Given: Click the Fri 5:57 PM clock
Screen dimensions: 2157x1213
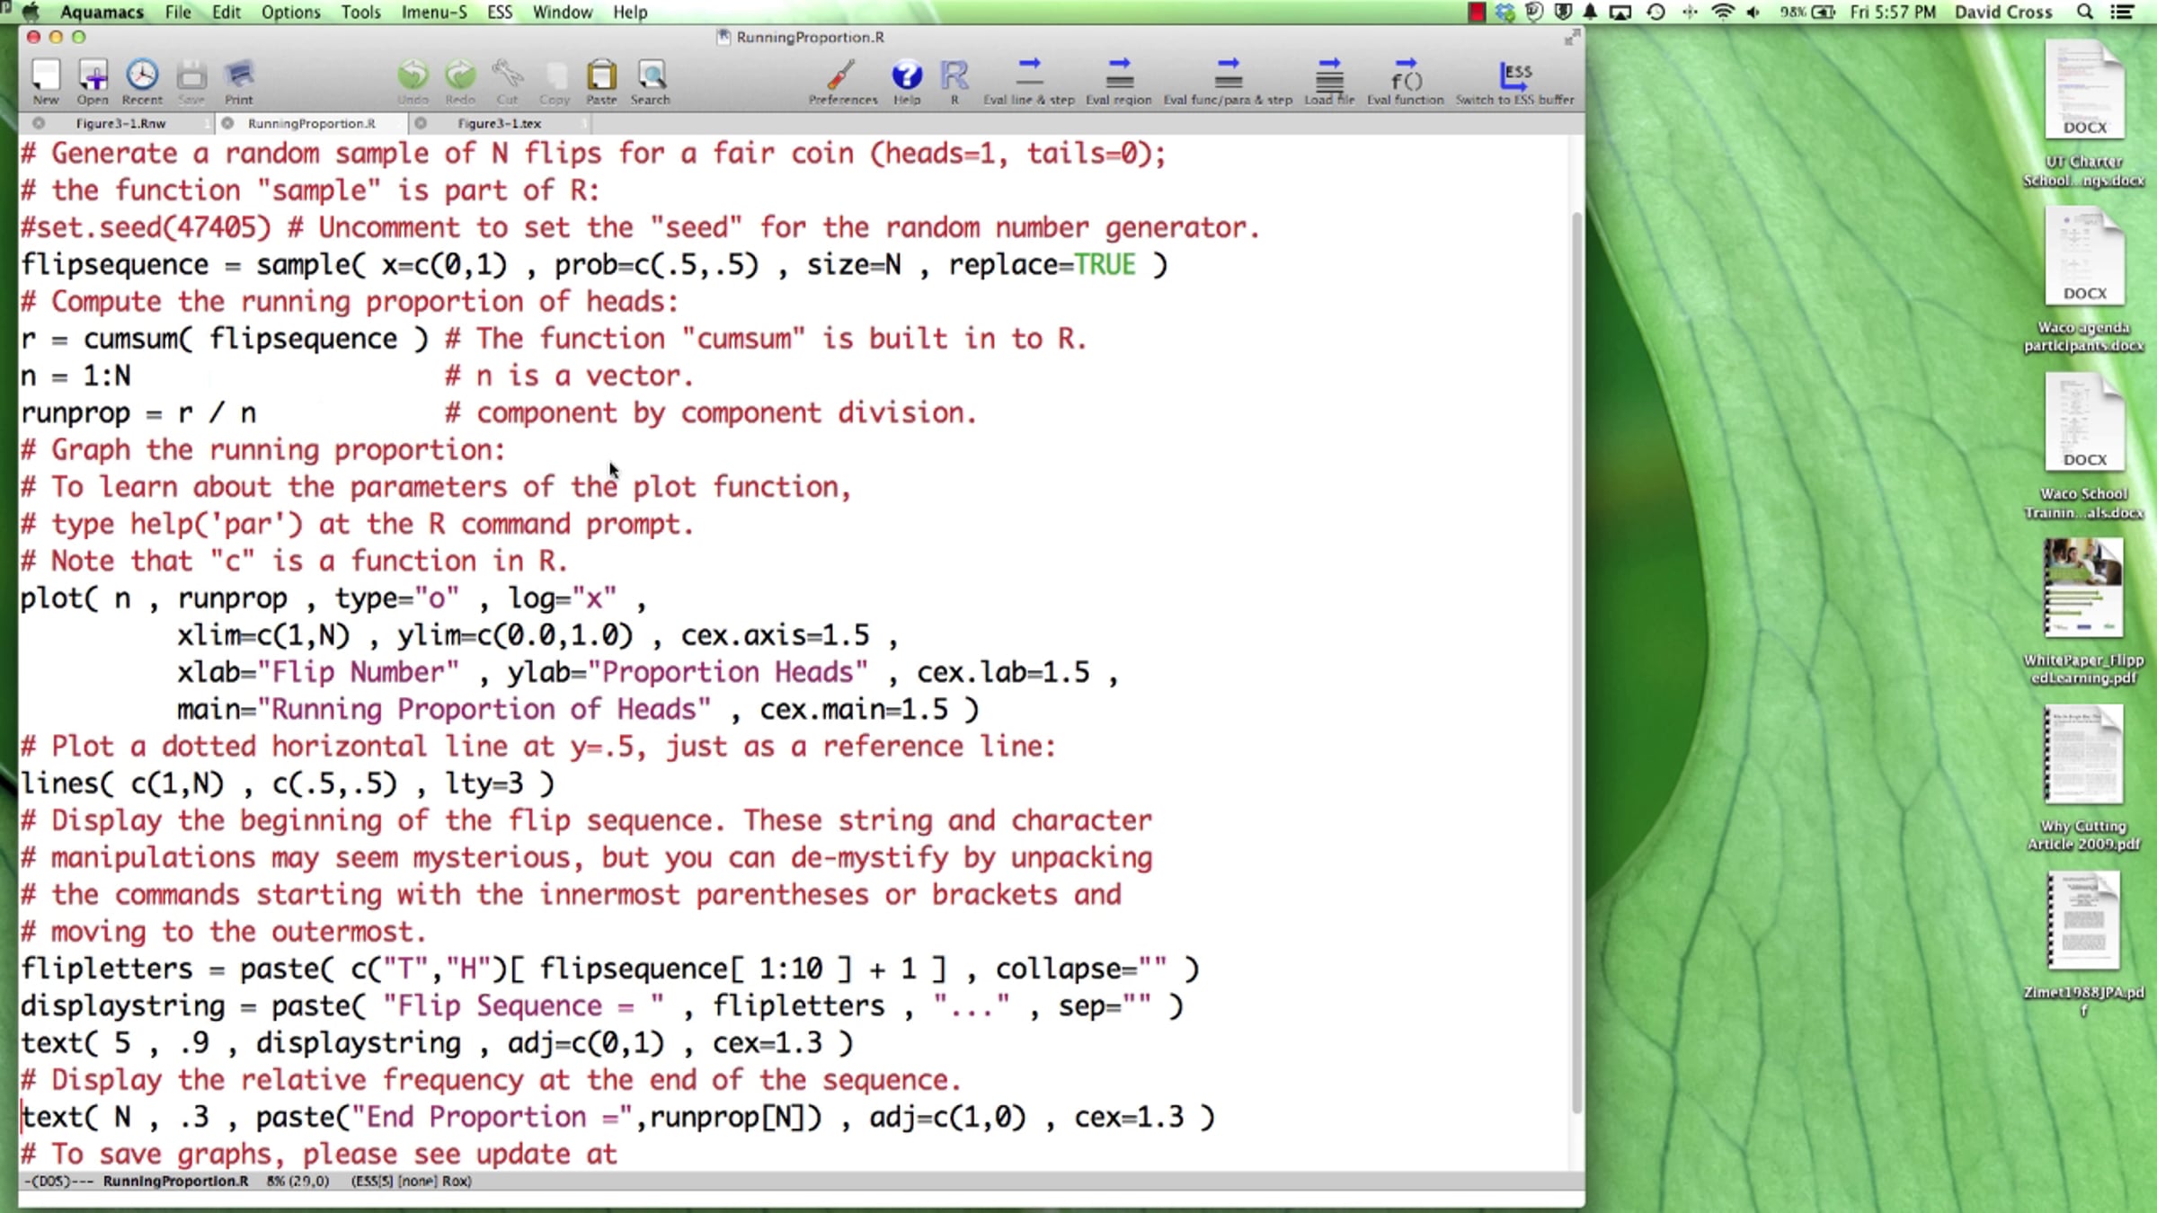Looking at the screenshot, I should 1893,12.
